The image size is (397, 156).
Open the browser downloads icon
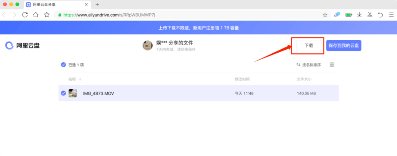click(359, 15)
